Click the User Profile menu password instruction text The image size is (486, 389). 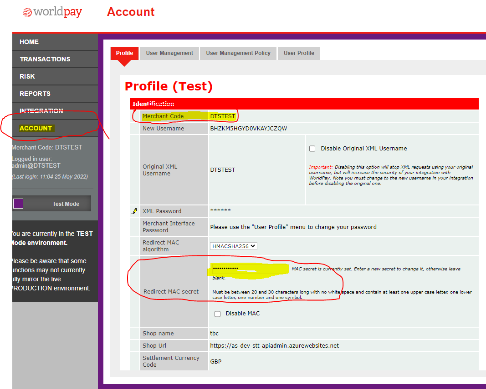pos(293,227)
